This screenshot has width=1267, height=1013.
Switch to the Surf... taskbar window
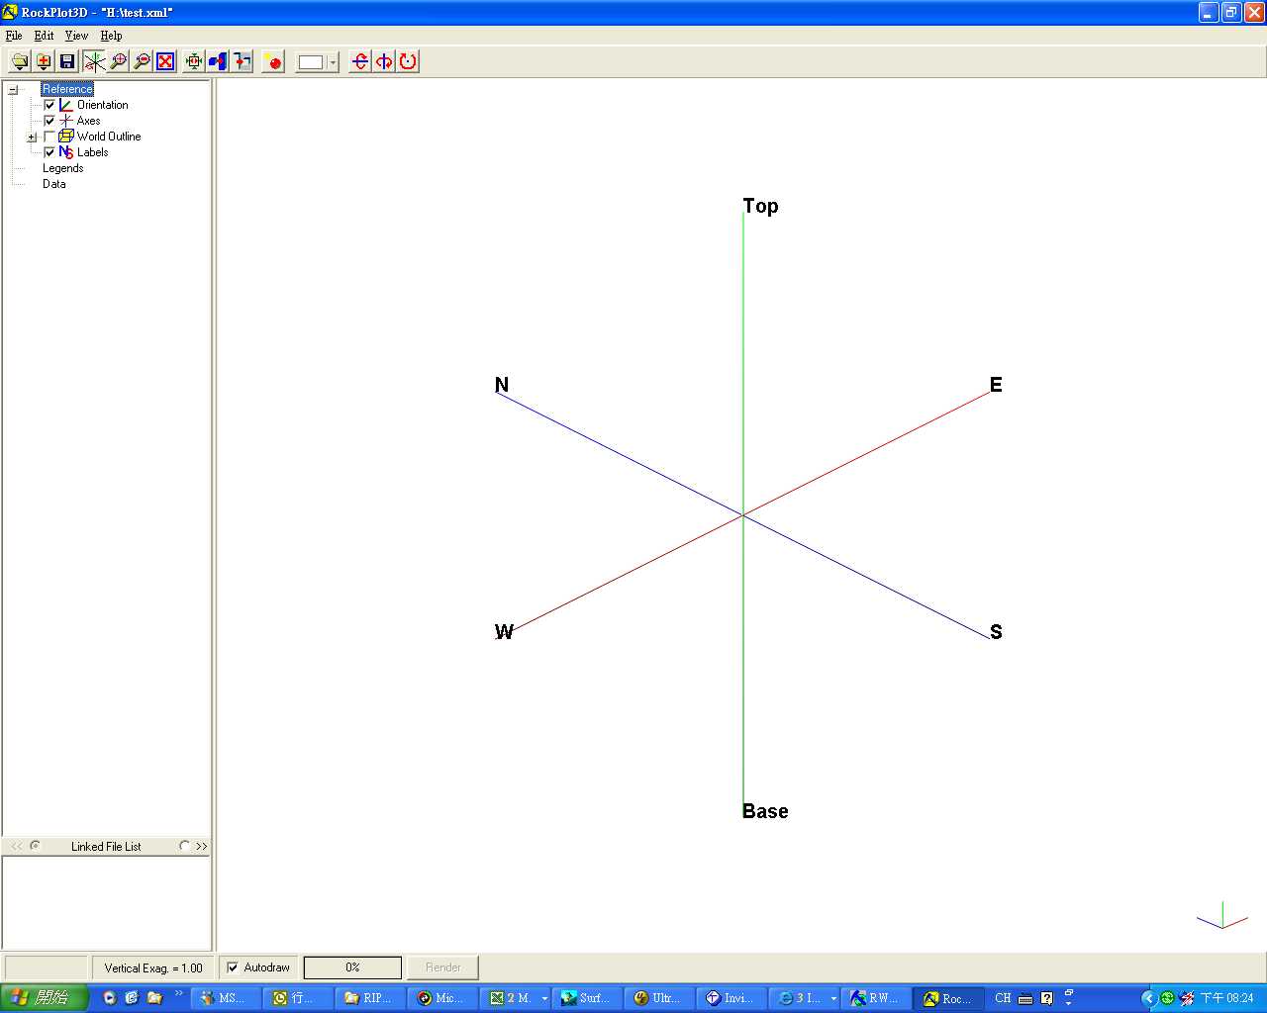click(587, 998)
